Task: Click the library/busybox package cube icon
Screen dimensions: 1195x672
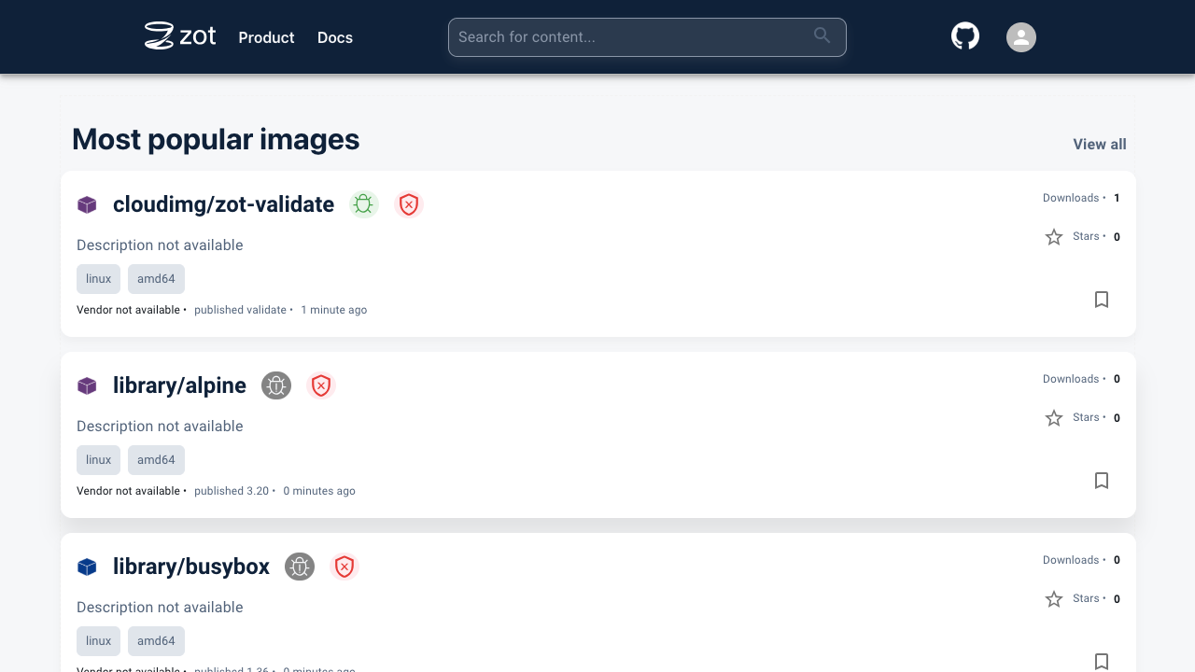Action: click(x=87, y=567)
